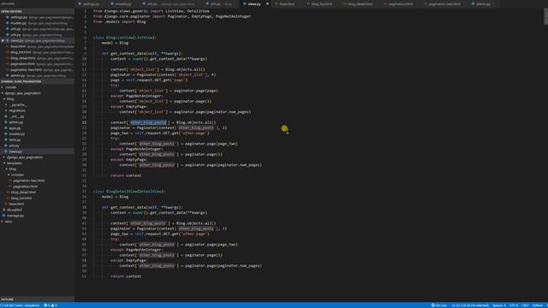This screenshot has width=548, height=308.
Task: Click the Python interpreter info in status bar
Action: pos(20,305)
